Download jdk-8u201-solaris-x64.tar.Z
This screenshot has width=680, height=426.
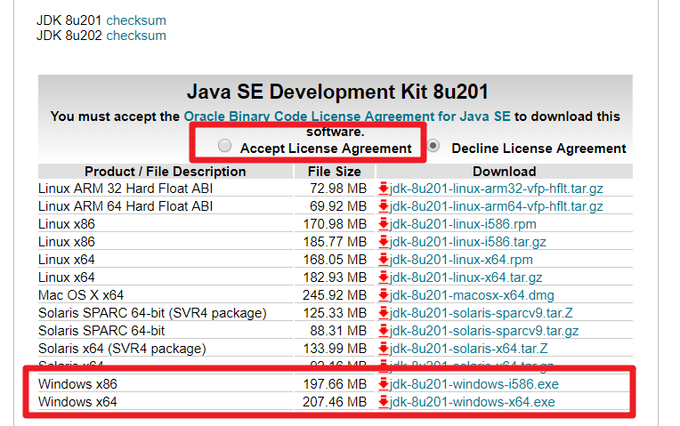coord(468,349)
